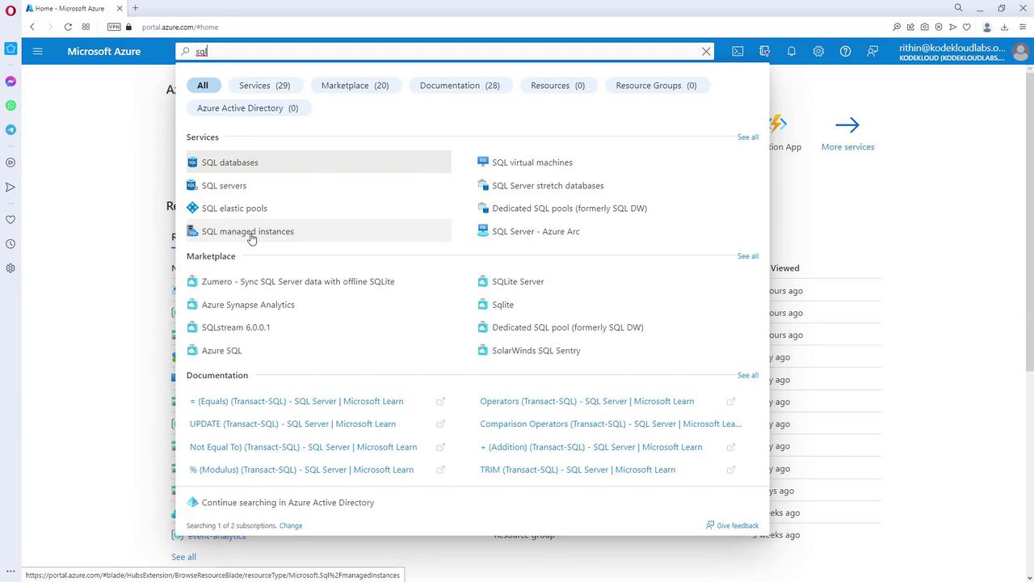Viewport: 1034px width, 582px height.
Task: Open the notifications bell
Action: click(x=792, y=51)
